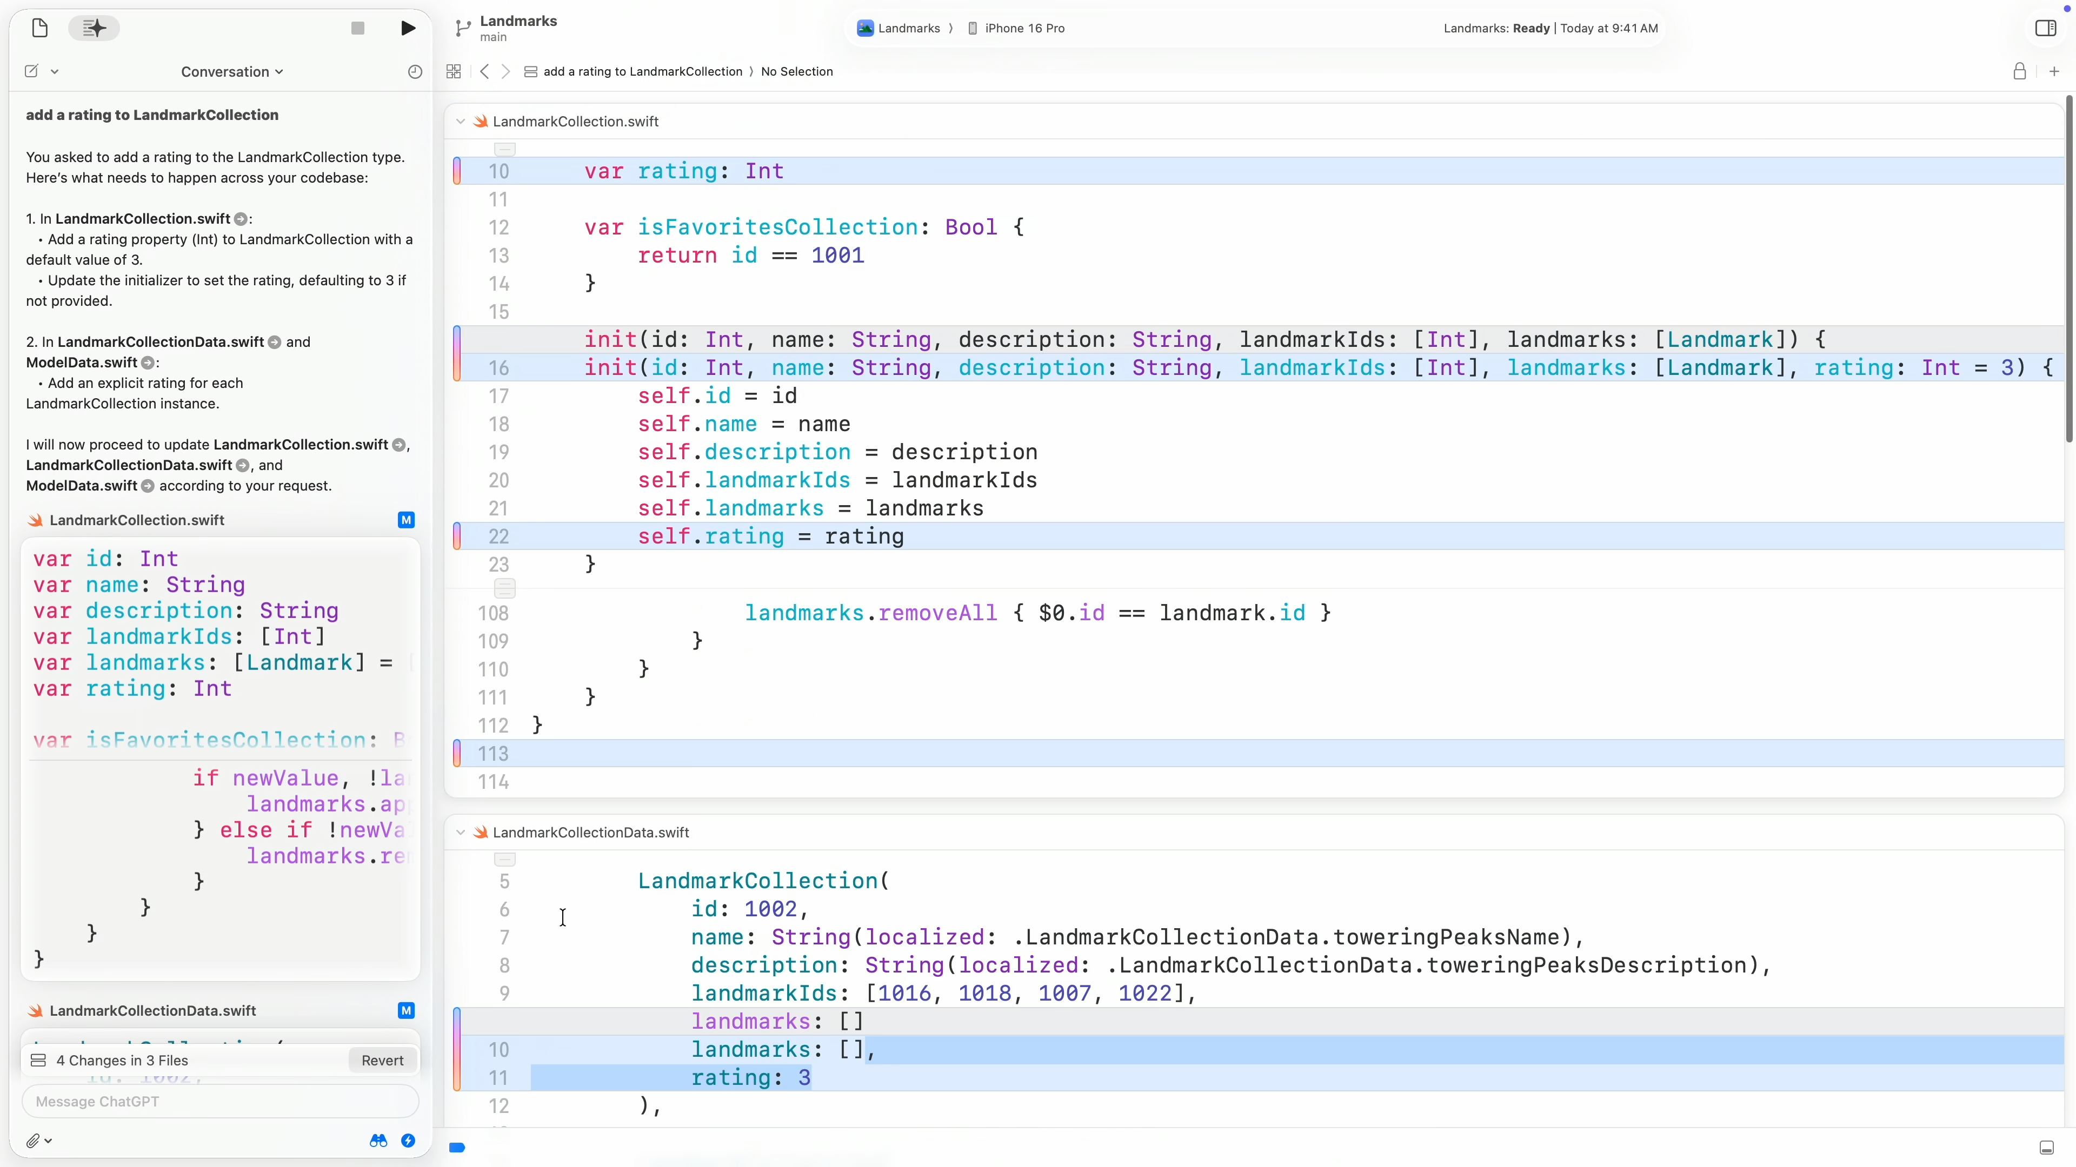This screenshot has width=2076, height=1167.
Task: Click the Stop button in toolbar
Action: (358, 28)
